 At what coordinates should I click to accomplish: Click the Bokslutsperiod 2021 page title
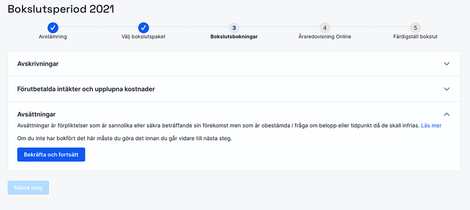click(61, 9)
